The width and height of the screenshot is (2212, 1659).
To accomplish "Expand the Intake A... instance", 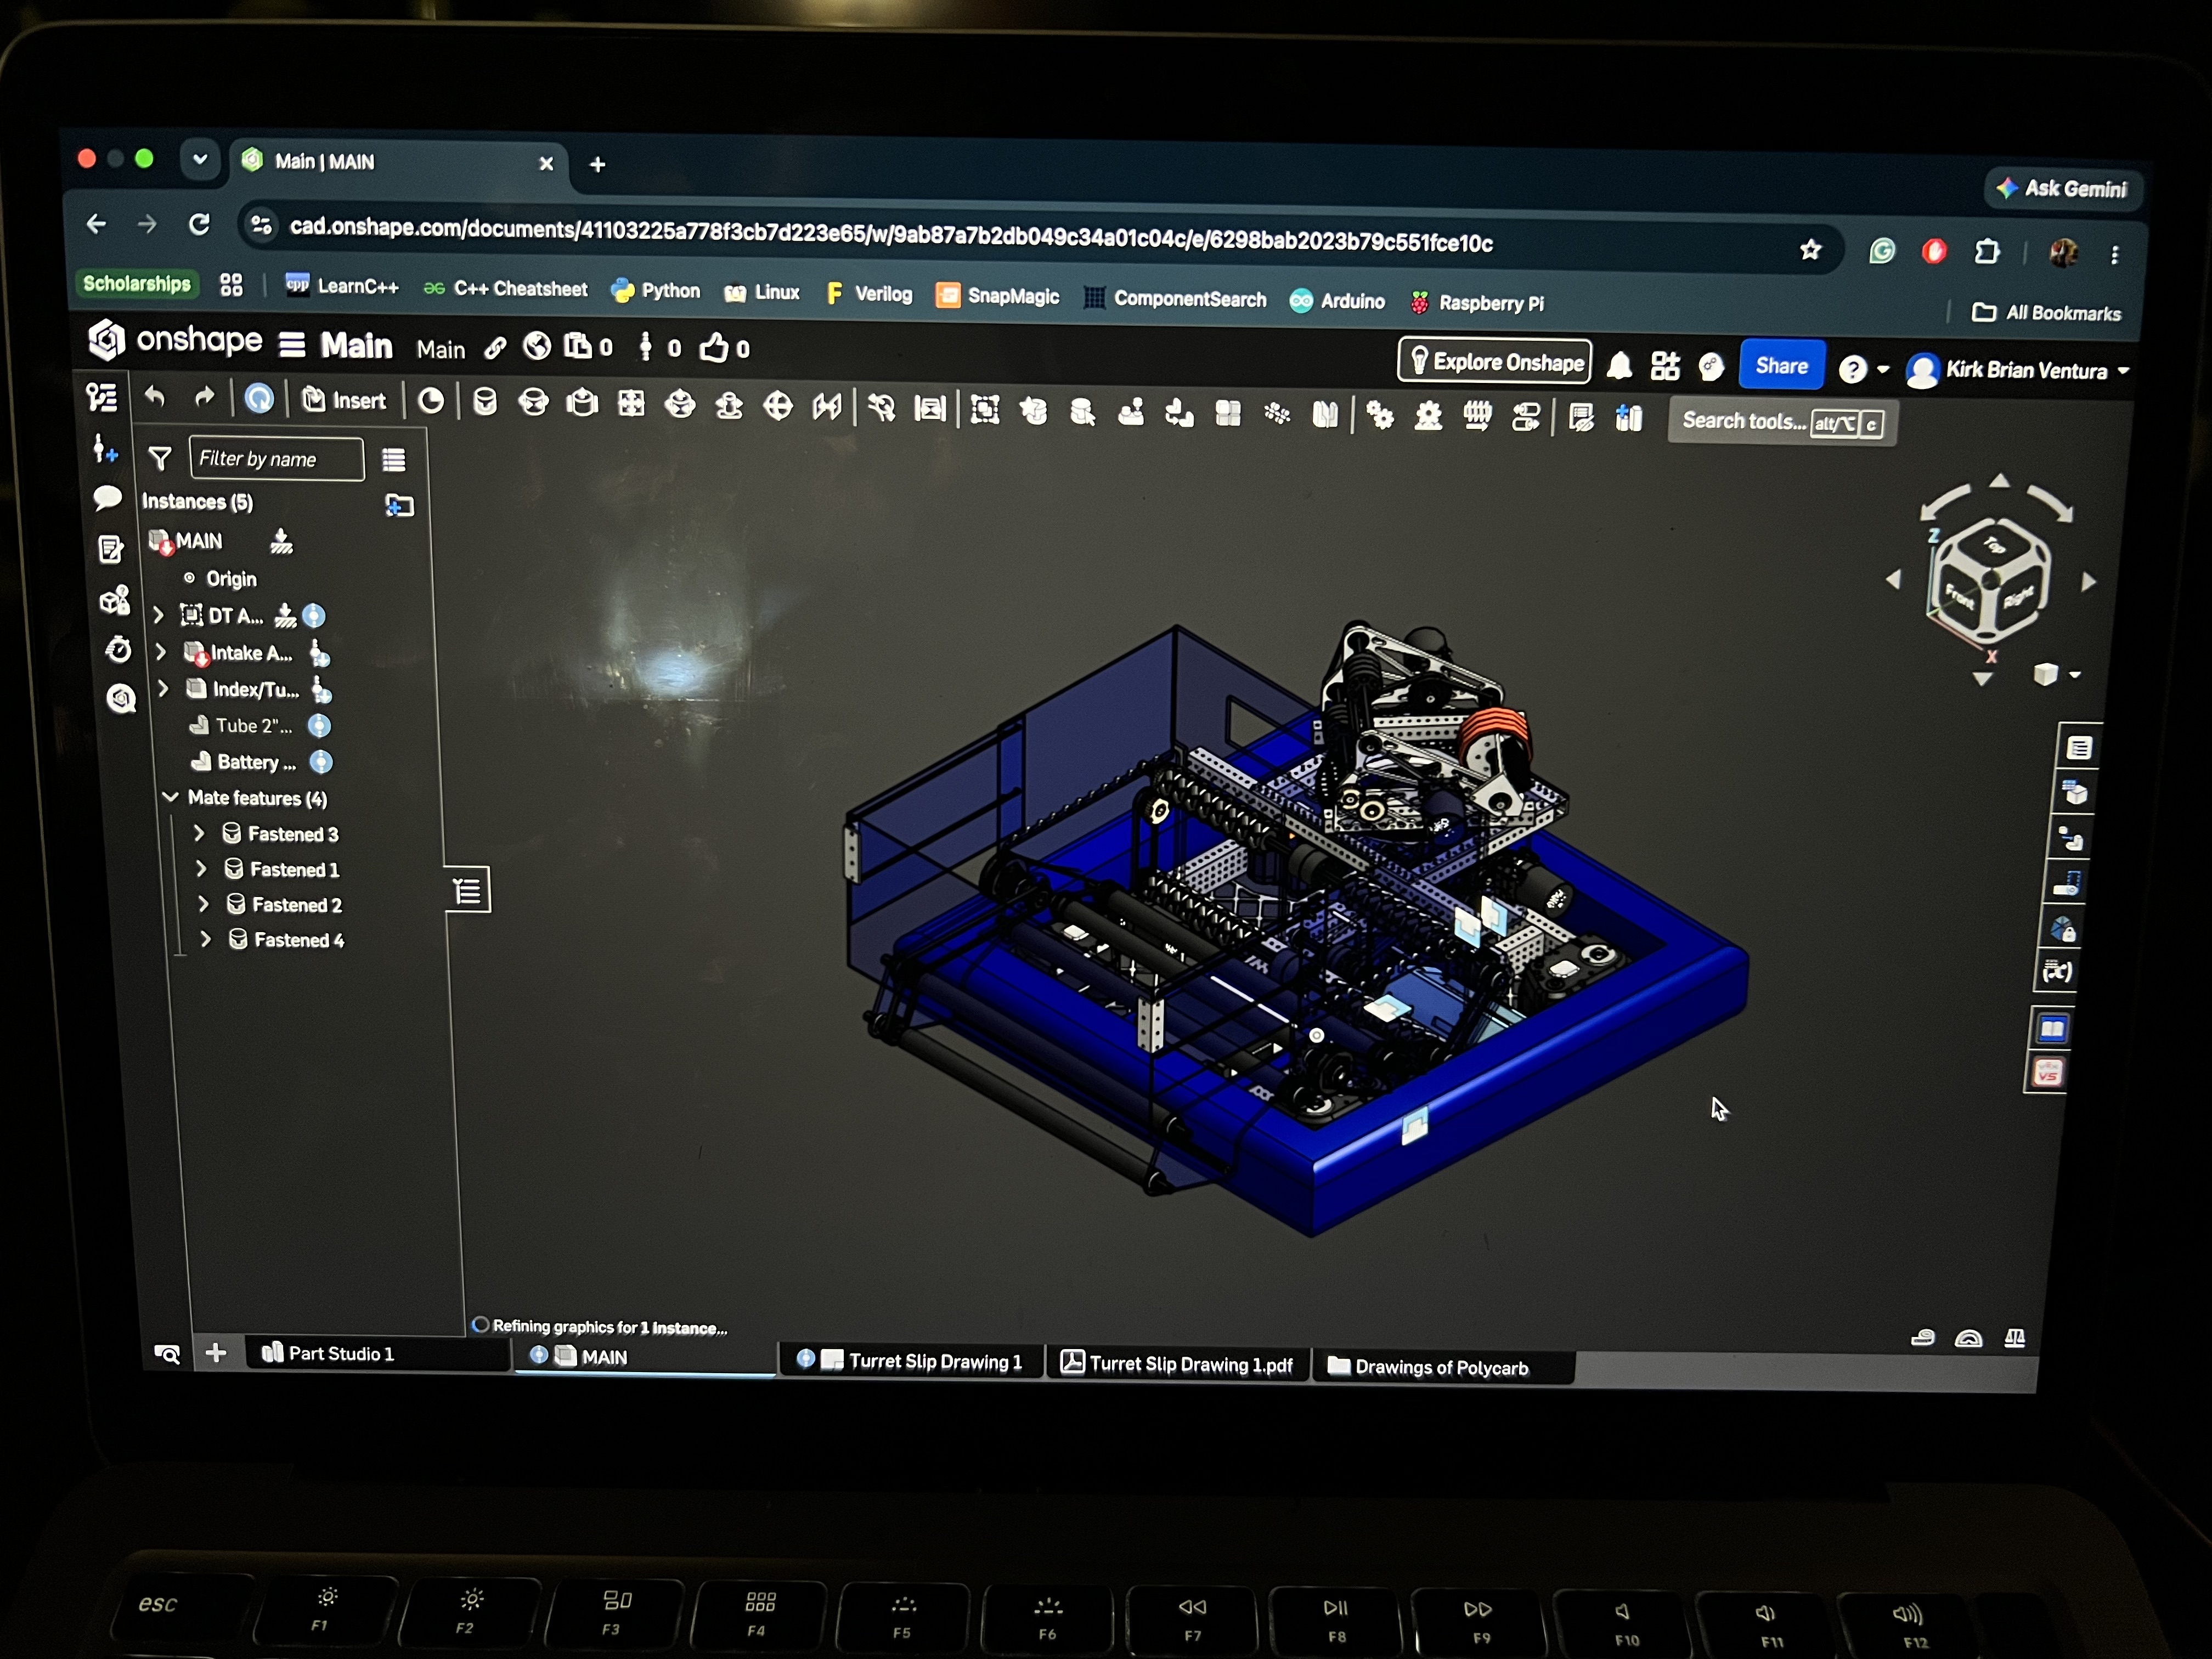I will pos(161,652).
